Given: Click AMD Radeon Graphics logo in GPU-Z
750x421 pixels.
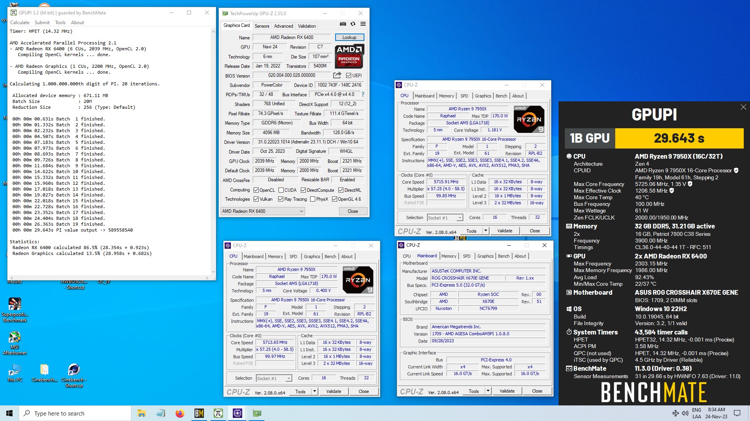Looking at the screenshot, I should point(350,56).
